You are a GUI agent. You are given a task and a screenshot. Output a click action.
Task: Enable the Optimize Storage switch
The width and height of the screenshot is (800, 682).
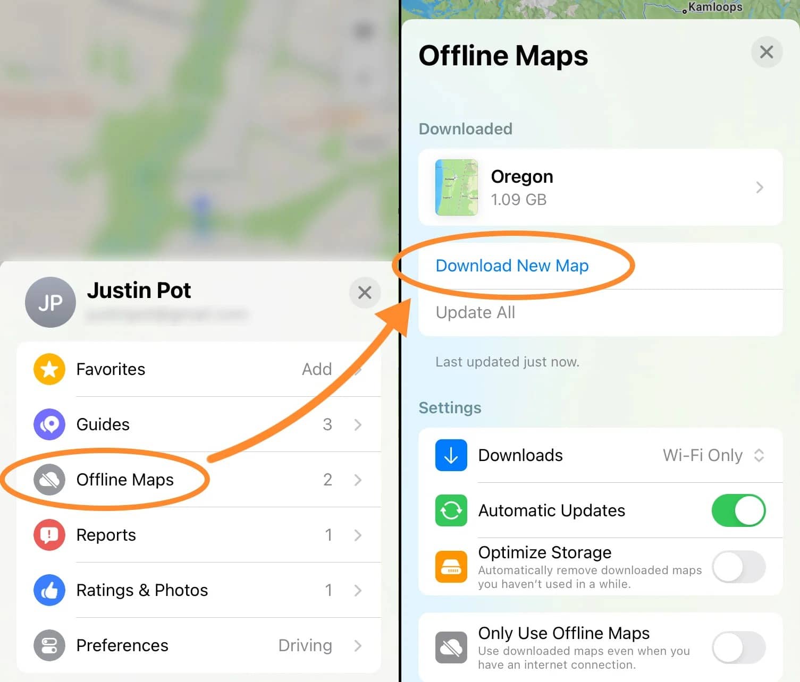click(739, 567)
